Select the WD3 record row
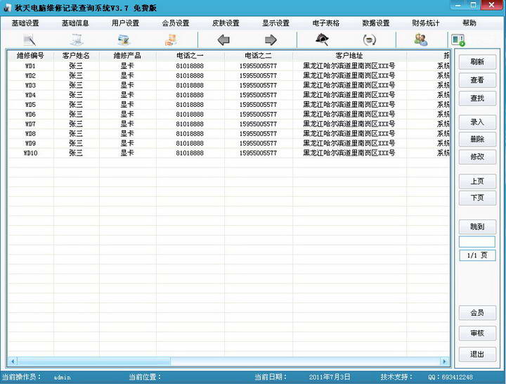Image resolution: width=506 pixels, height=384 pixels. click(228, 85)
